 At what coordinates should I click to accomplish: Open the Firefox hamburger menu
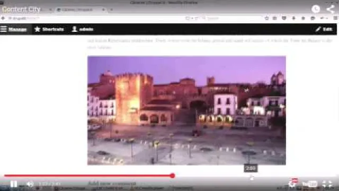(335, 18)
